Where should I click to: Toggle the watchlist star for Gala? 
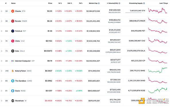2,51
